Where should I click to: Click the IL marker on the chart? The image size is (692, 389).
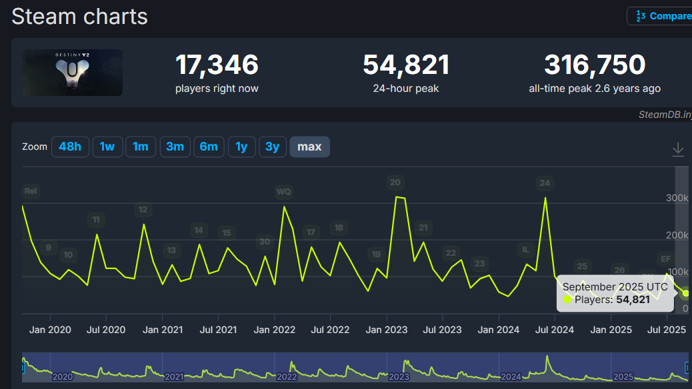point(525,249)
